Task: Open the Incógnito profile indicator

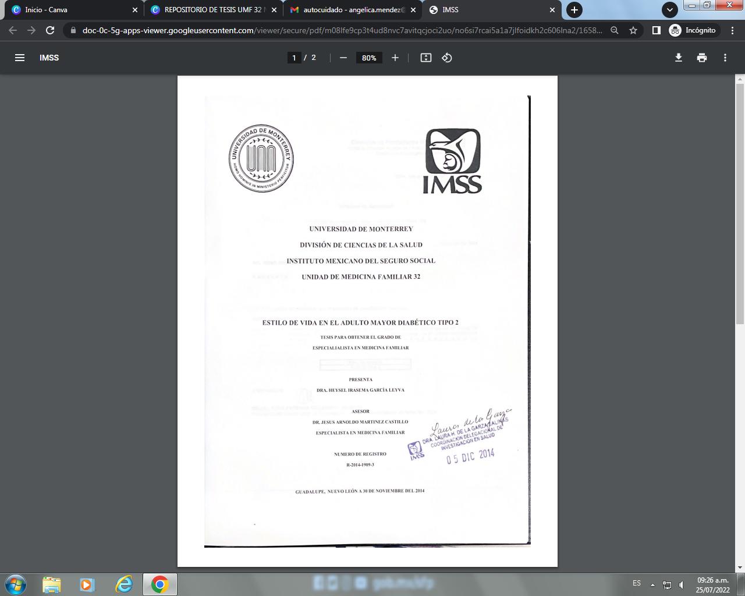Action: pos(693,30)
